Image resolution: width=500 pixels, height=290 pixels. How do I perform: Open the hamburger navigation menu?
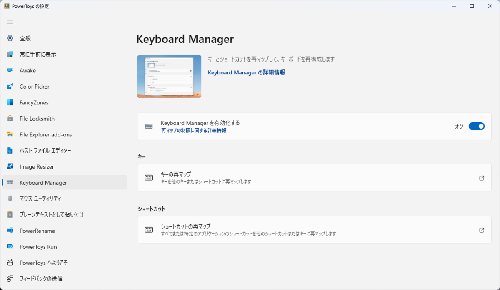[x=10, y=22]
